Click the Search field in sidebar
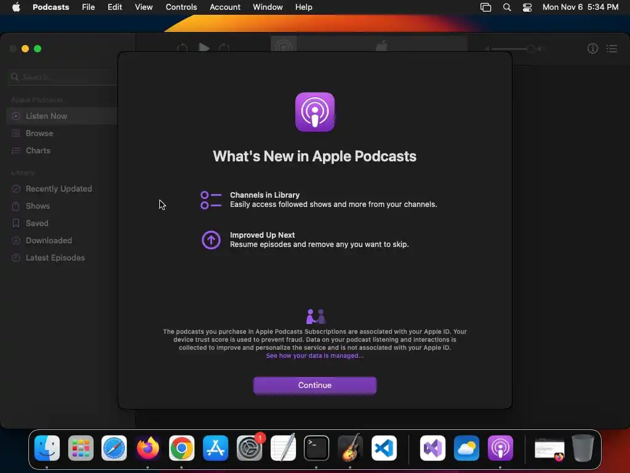This screenshot has width=630, height=473. pos(63,77)
